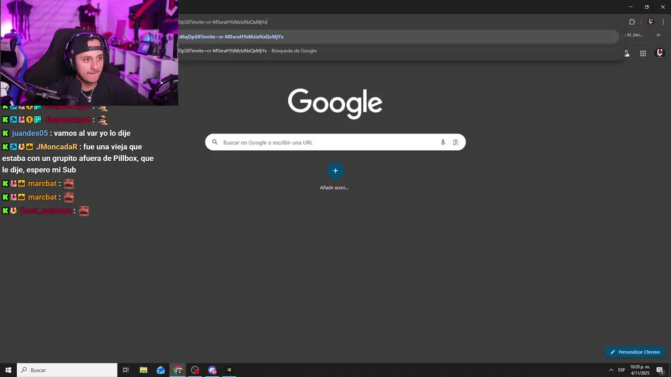
Task: Select the highlighted URL suggestion with invite link
Action: (x=398, y=37)
